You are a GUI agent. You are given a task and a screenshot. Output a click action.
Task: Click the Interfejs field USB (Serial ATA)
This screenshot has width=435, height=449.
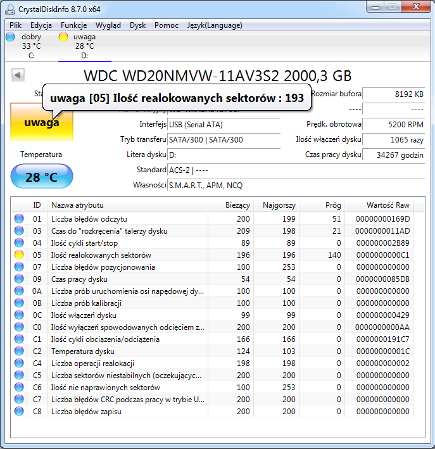tap(224, 125)
